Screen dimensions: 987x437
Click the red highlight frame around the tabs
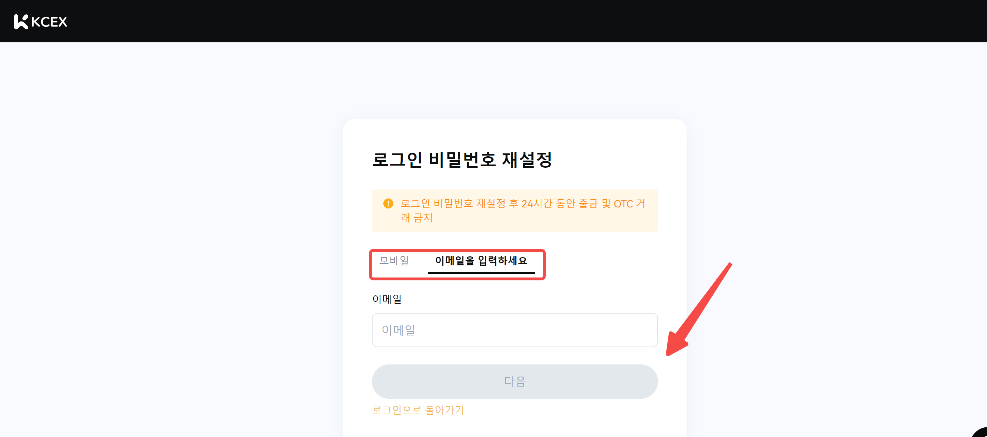457,251
